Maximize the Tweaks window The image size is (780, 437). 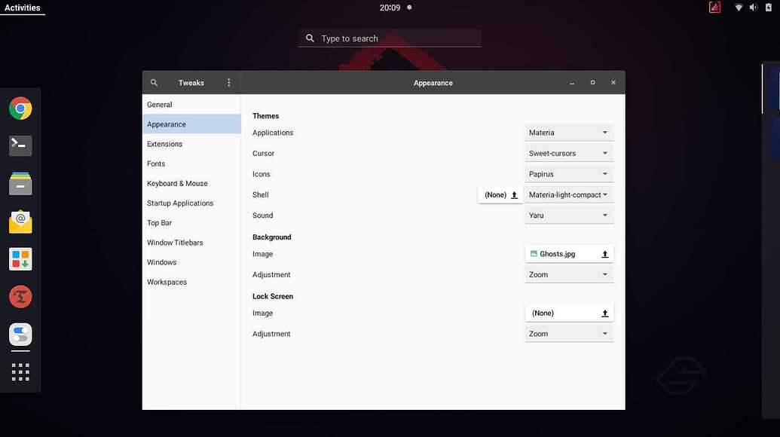coord(592,83)
